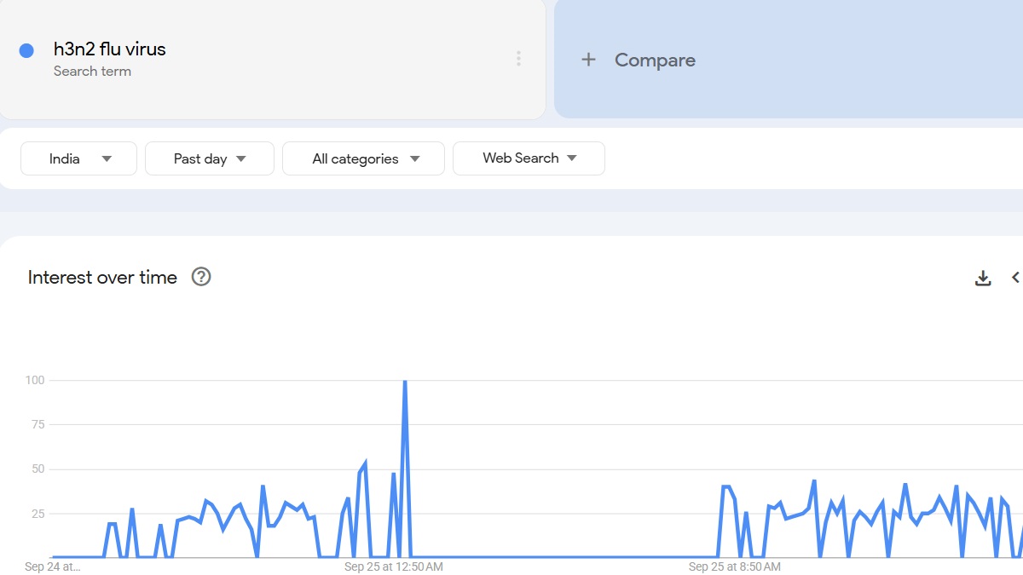Image resolution: width=1023 pixels, height=575 pixels.
Task: Open the Interest over time help tooltip
Action: click(201, 277)
